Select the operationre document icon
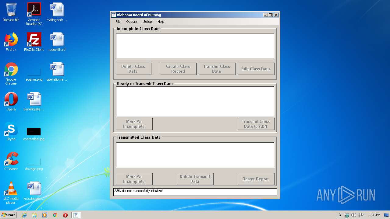The image size is (390, 219). click(57, 72)
